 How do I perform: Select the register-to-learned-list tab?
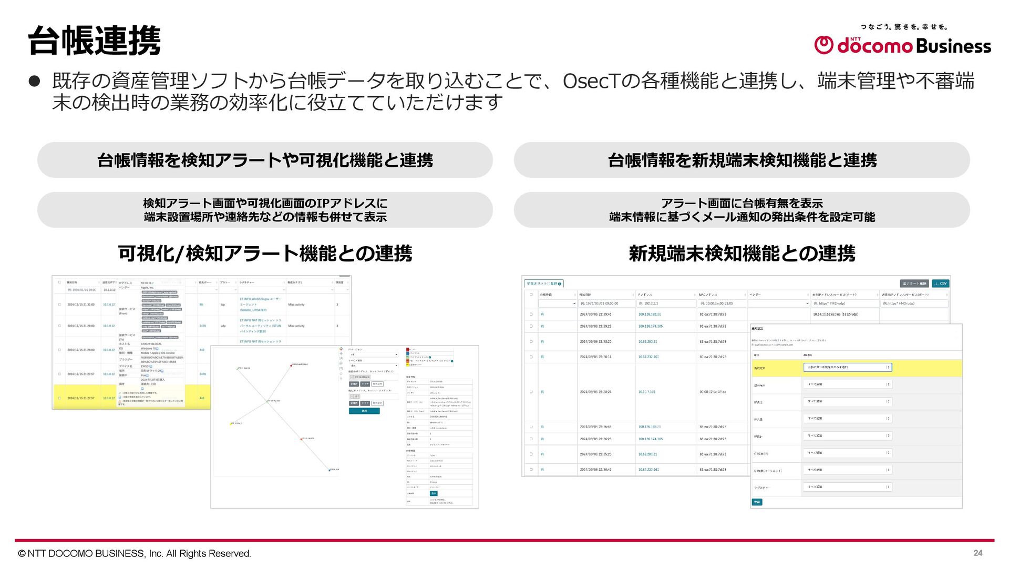click(x=544, y=283)
